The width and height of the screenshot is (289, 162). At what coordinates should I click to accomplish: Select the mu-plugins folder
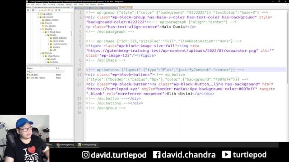[50, 26]
